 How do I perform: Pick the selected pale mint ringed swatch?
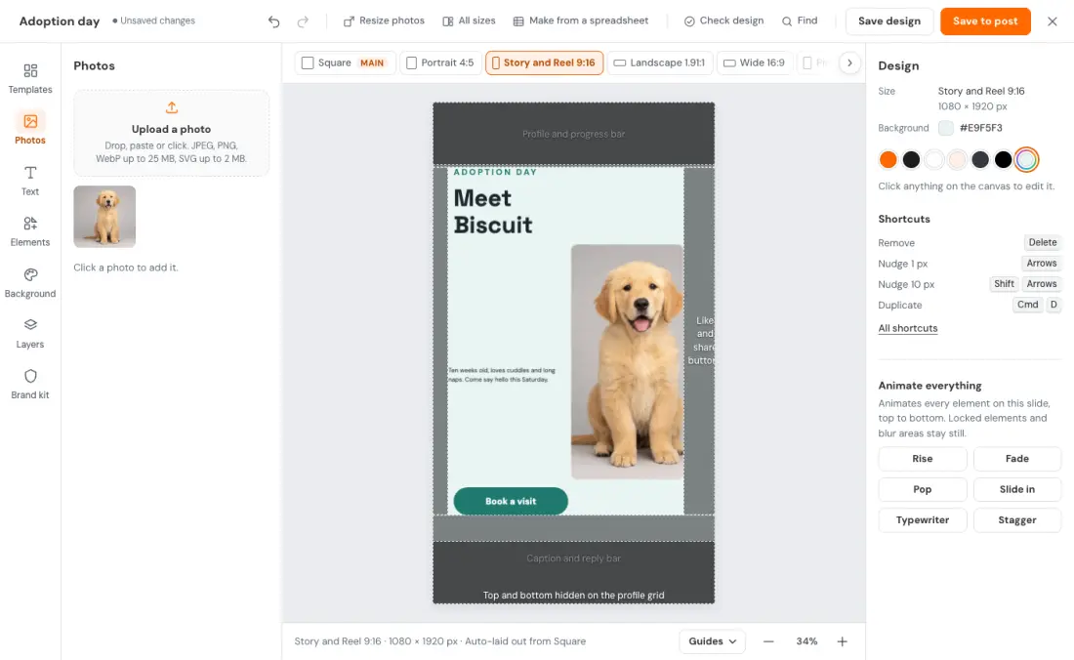(1026, 159)
